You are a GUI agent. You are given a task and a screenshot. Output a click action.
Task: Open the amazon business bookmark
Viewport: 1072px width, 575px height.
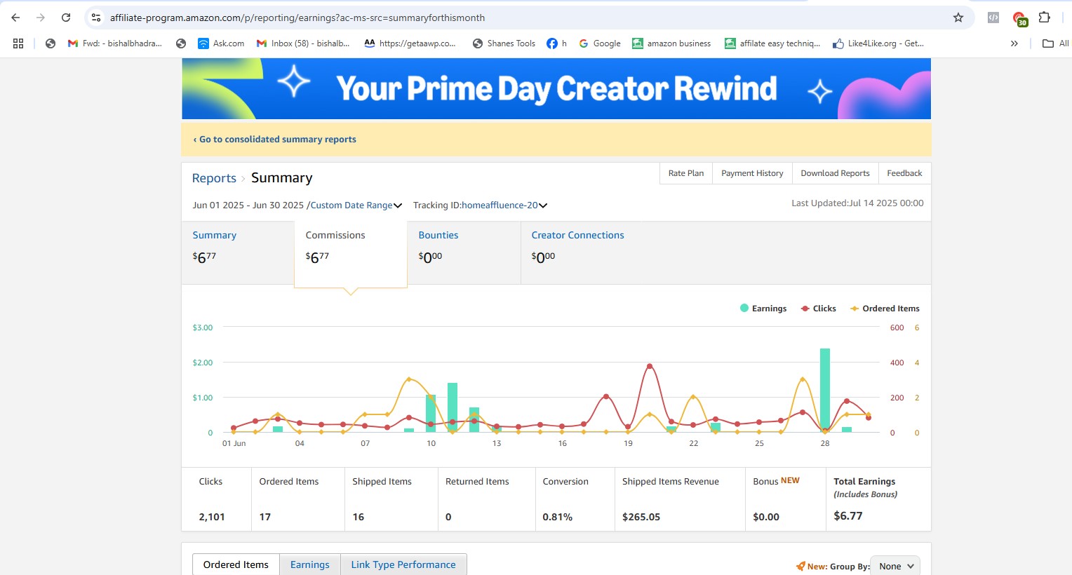[671, 43]
